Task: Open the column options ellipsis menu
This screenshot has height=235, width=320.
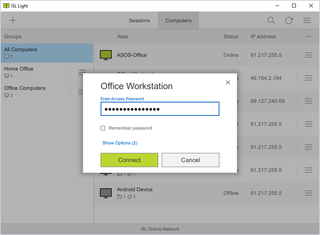Action: point(308,37)
